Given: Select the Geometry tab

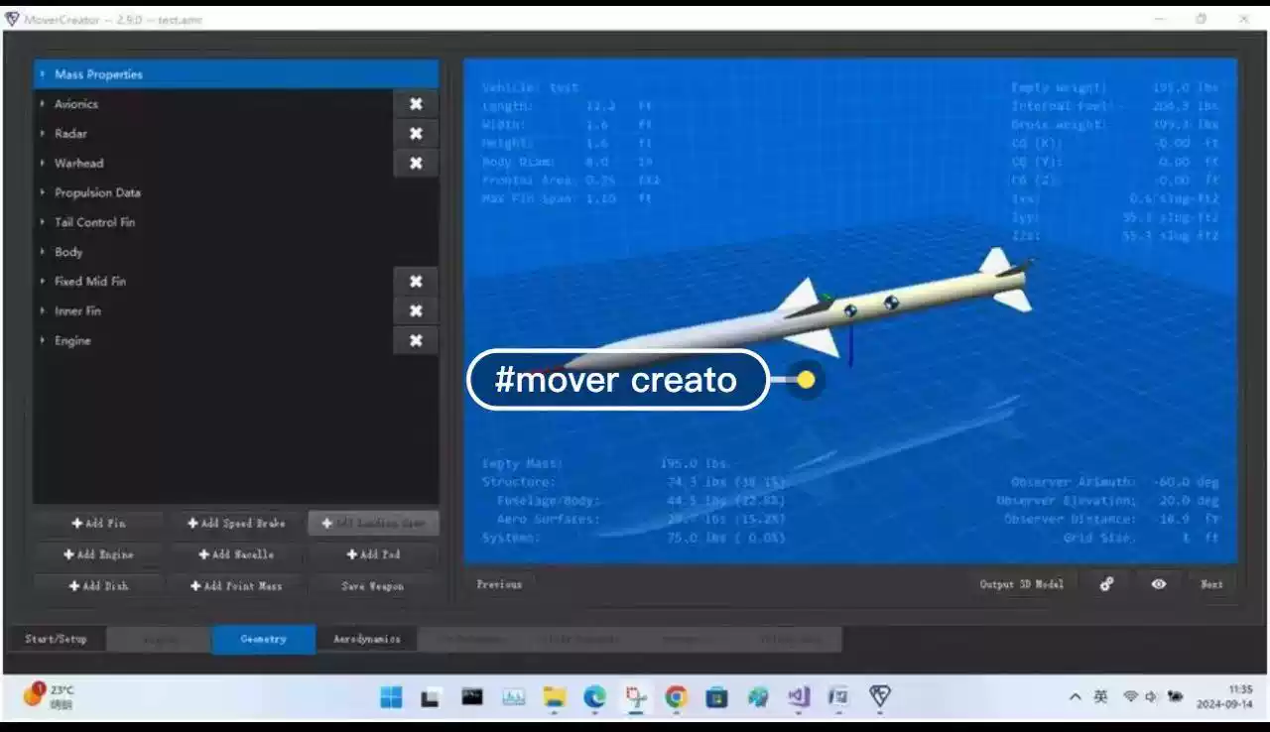Looking at the screenshot, I should tap(262, 639).
